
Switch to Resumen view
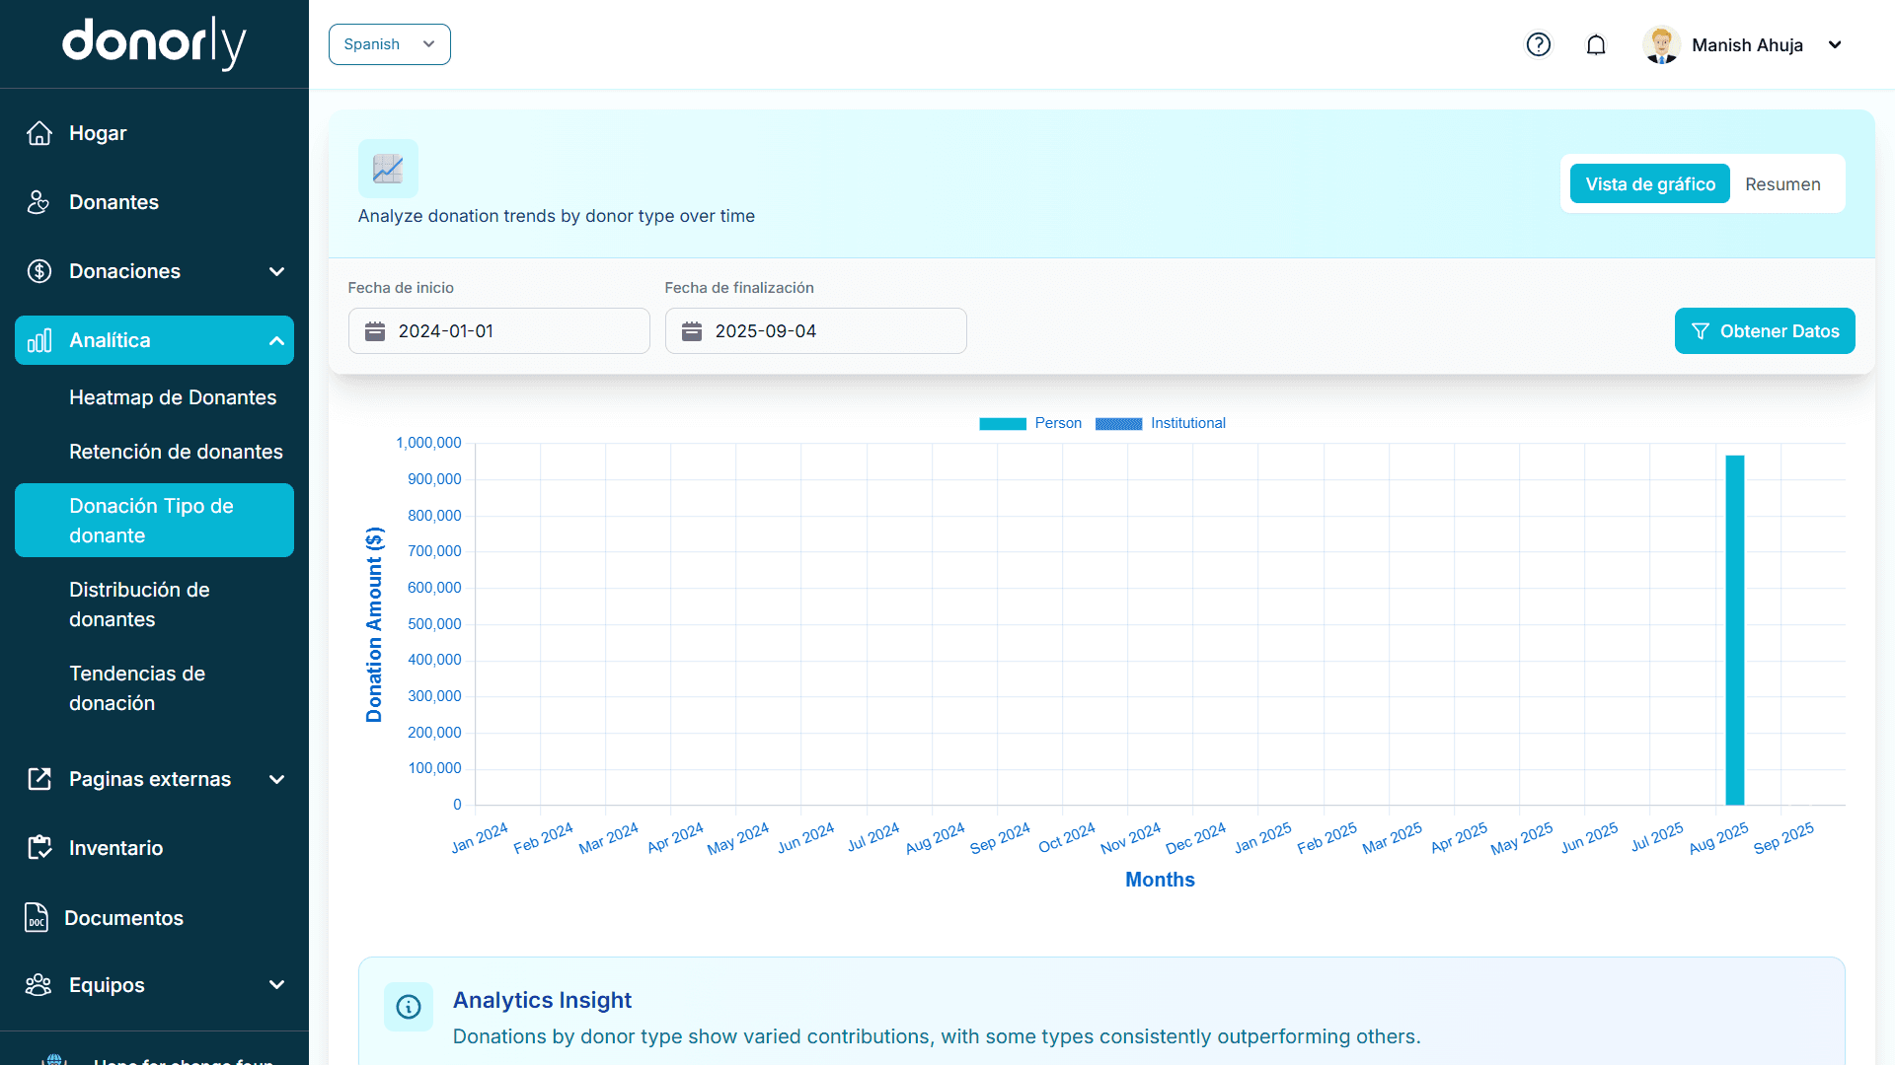click(1782, 184)
